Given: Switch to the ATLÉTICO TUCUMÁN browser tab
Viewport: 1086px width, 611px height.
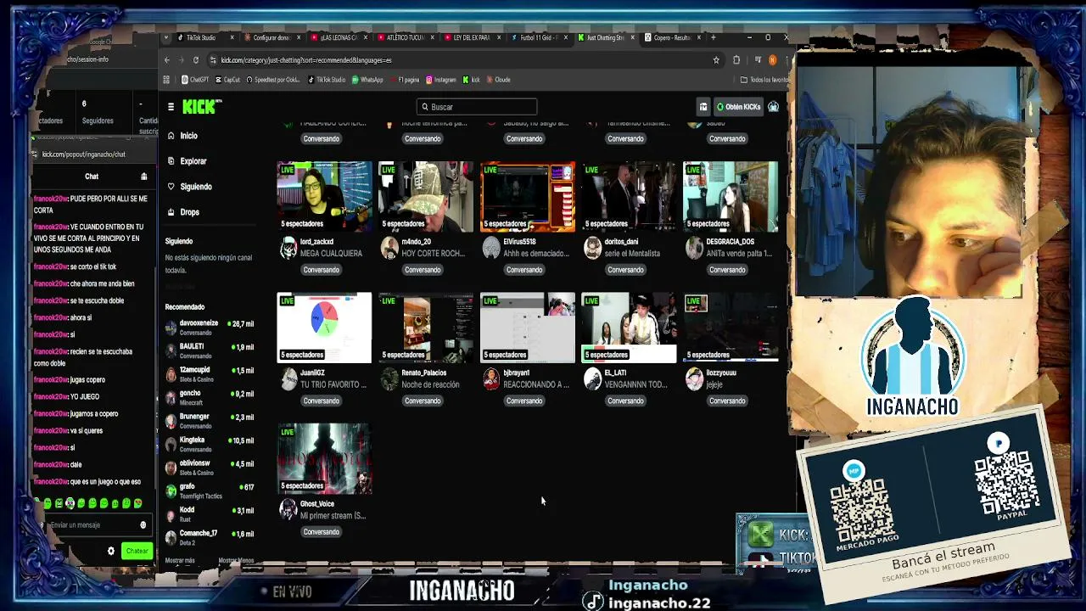Looking at the screenshot, I should coord(405,37).
